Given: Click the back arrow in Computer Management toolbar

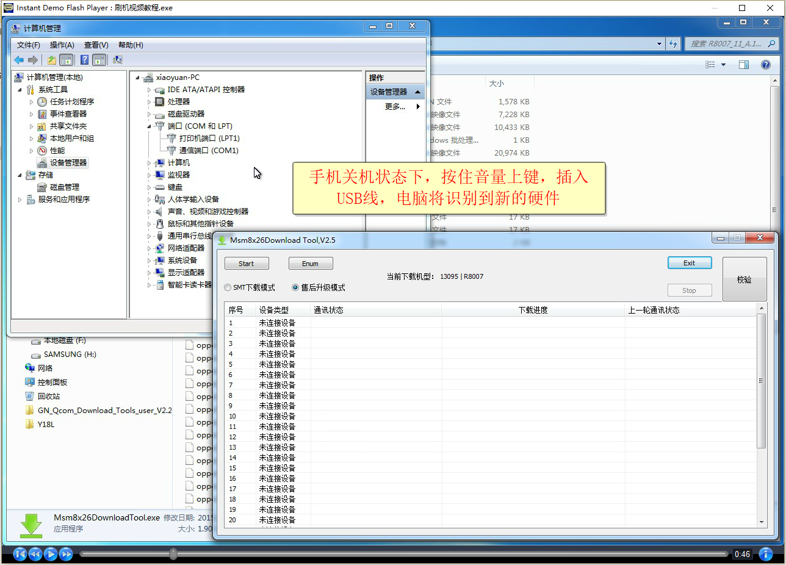Looking at the screenshot, I should coord(19,60).
